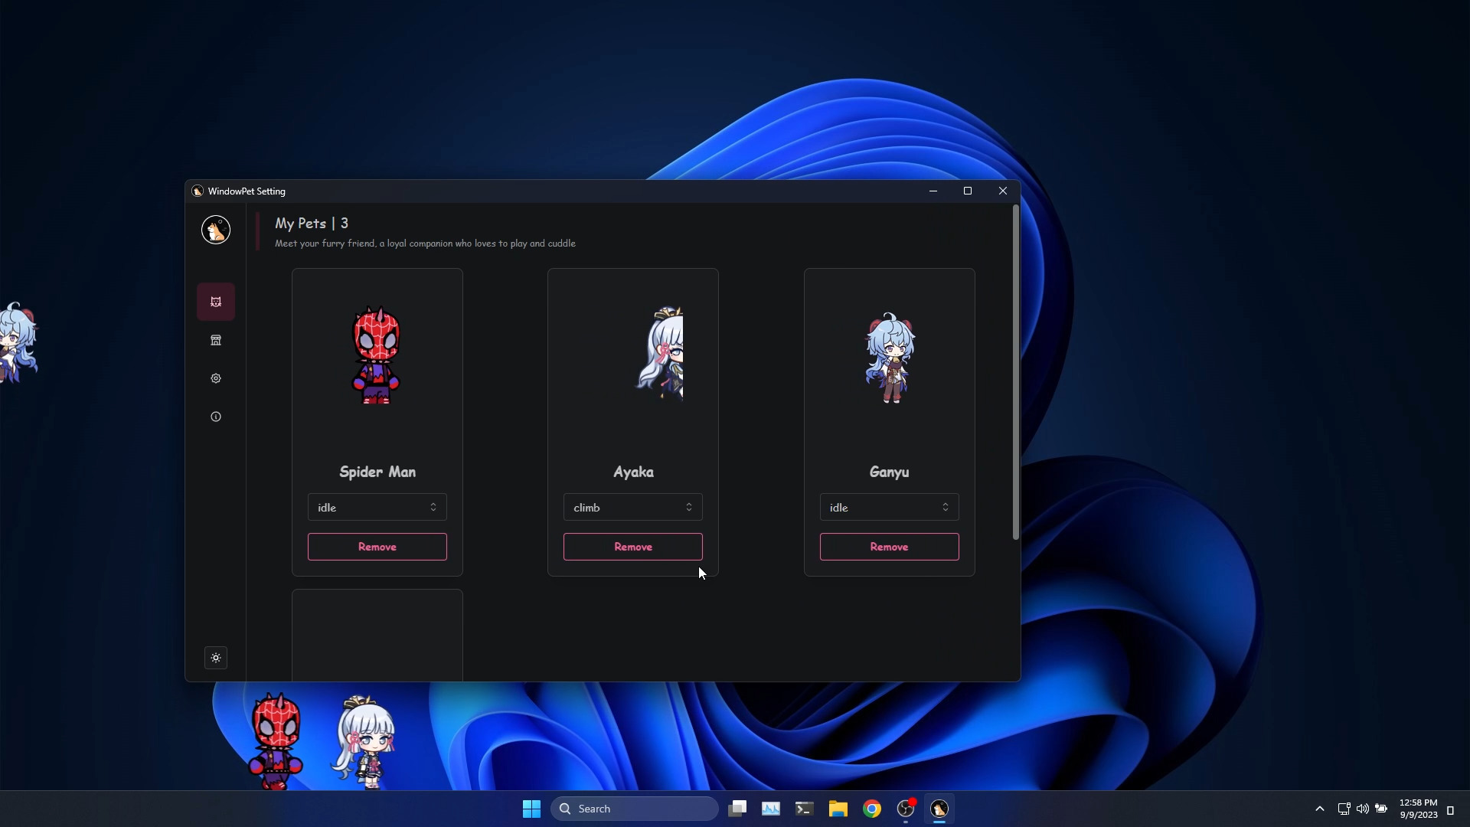Click the WindowPet taskbar icon
The height and width of the screenshot is (827, 1470).
[939, 809]
